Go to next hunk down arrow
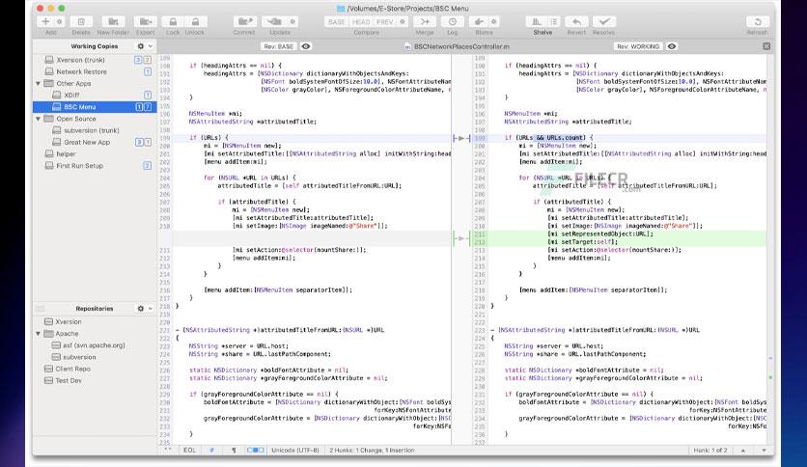The image size is (807, 467). tap(764, 451)
